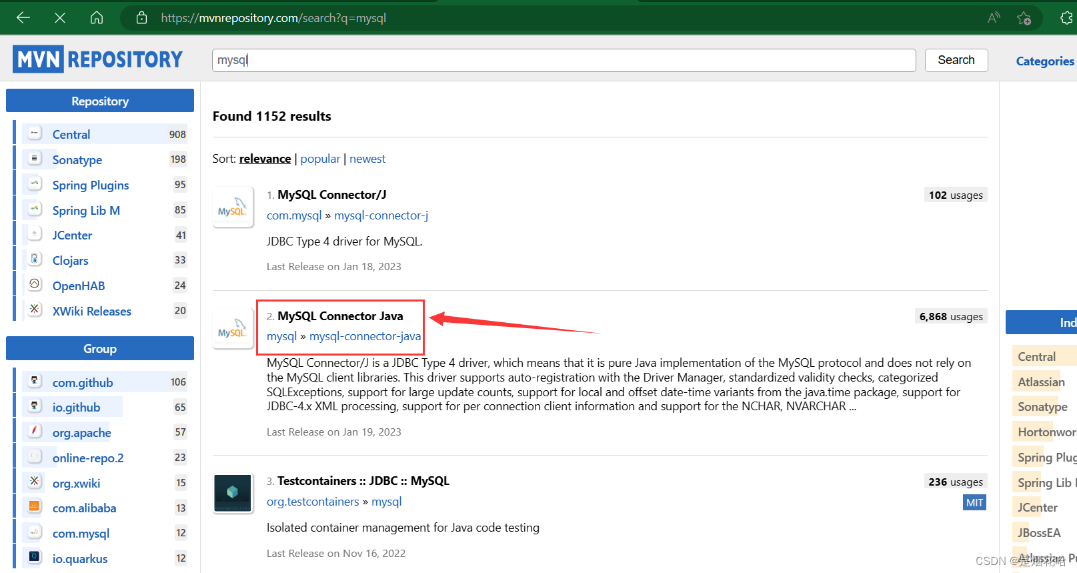The height and width of the screenshot is (573, 1077).
Task: Open the org.testcontainers group link
Action: point(313,502)
